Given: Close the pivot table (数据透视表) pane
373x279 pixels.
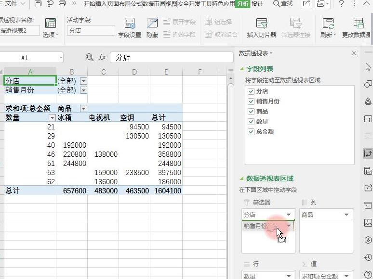Looking at the screenshot, I should (x=354, y=53).
